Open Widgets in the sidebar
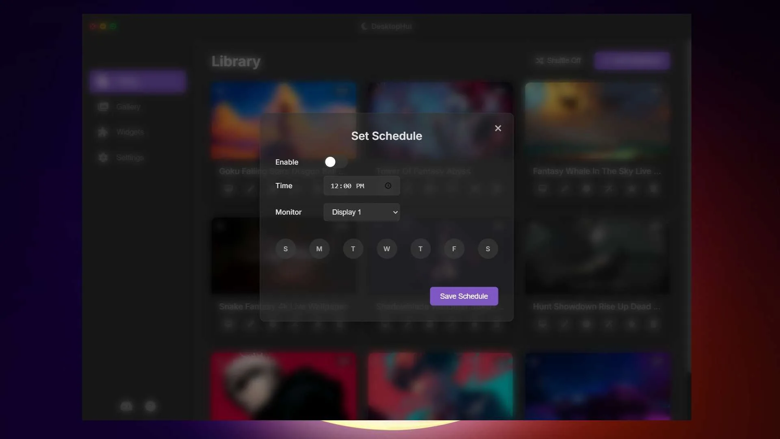This screenshot has width=780, height=439. click(x=138, y=132)
